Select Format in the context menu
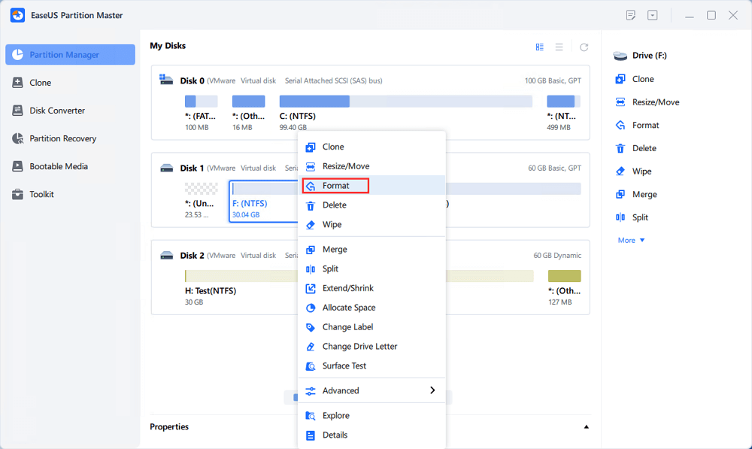Image resolution: width=752 pixels, height=449 pixels. pyautogui.click(x=335, y=186)
